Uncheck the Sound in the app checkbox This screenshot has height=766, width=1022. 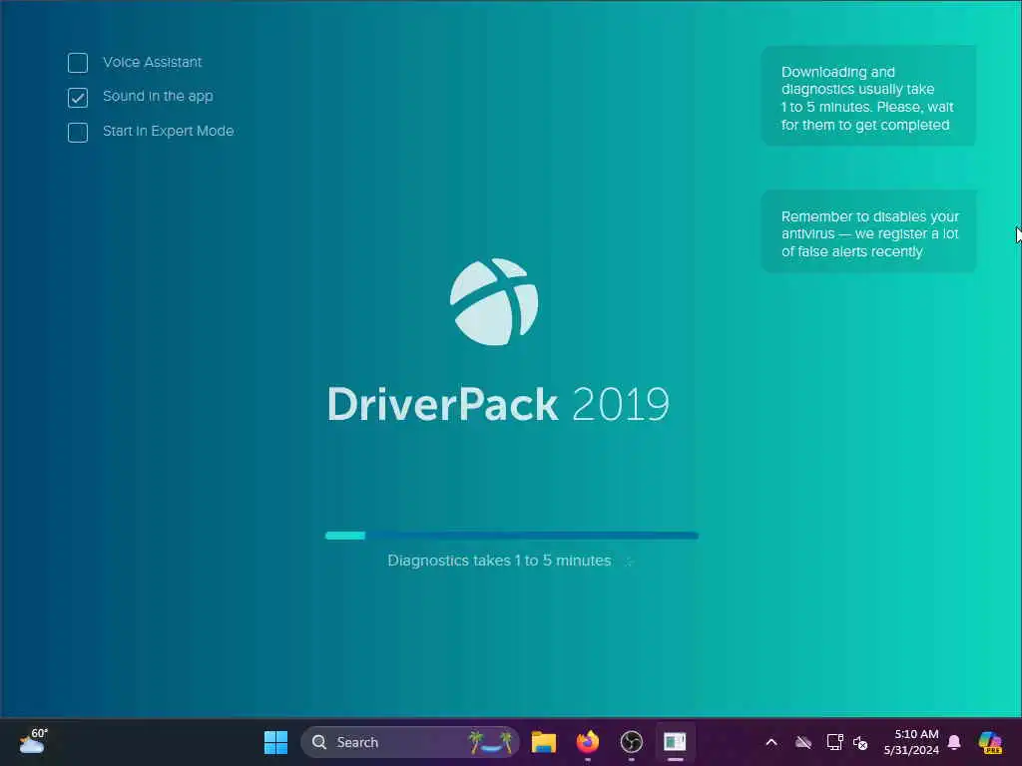click(78, 97)
